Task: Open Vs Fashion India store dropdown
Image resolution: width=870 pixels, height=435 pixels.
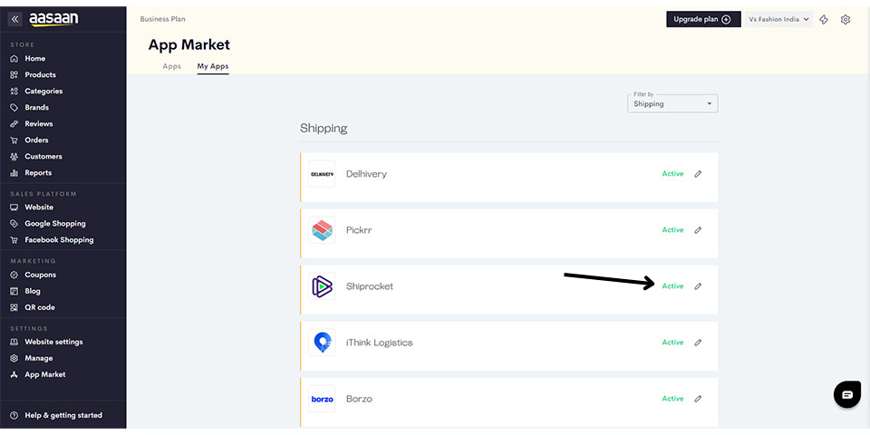Action: tap(778, 19)
